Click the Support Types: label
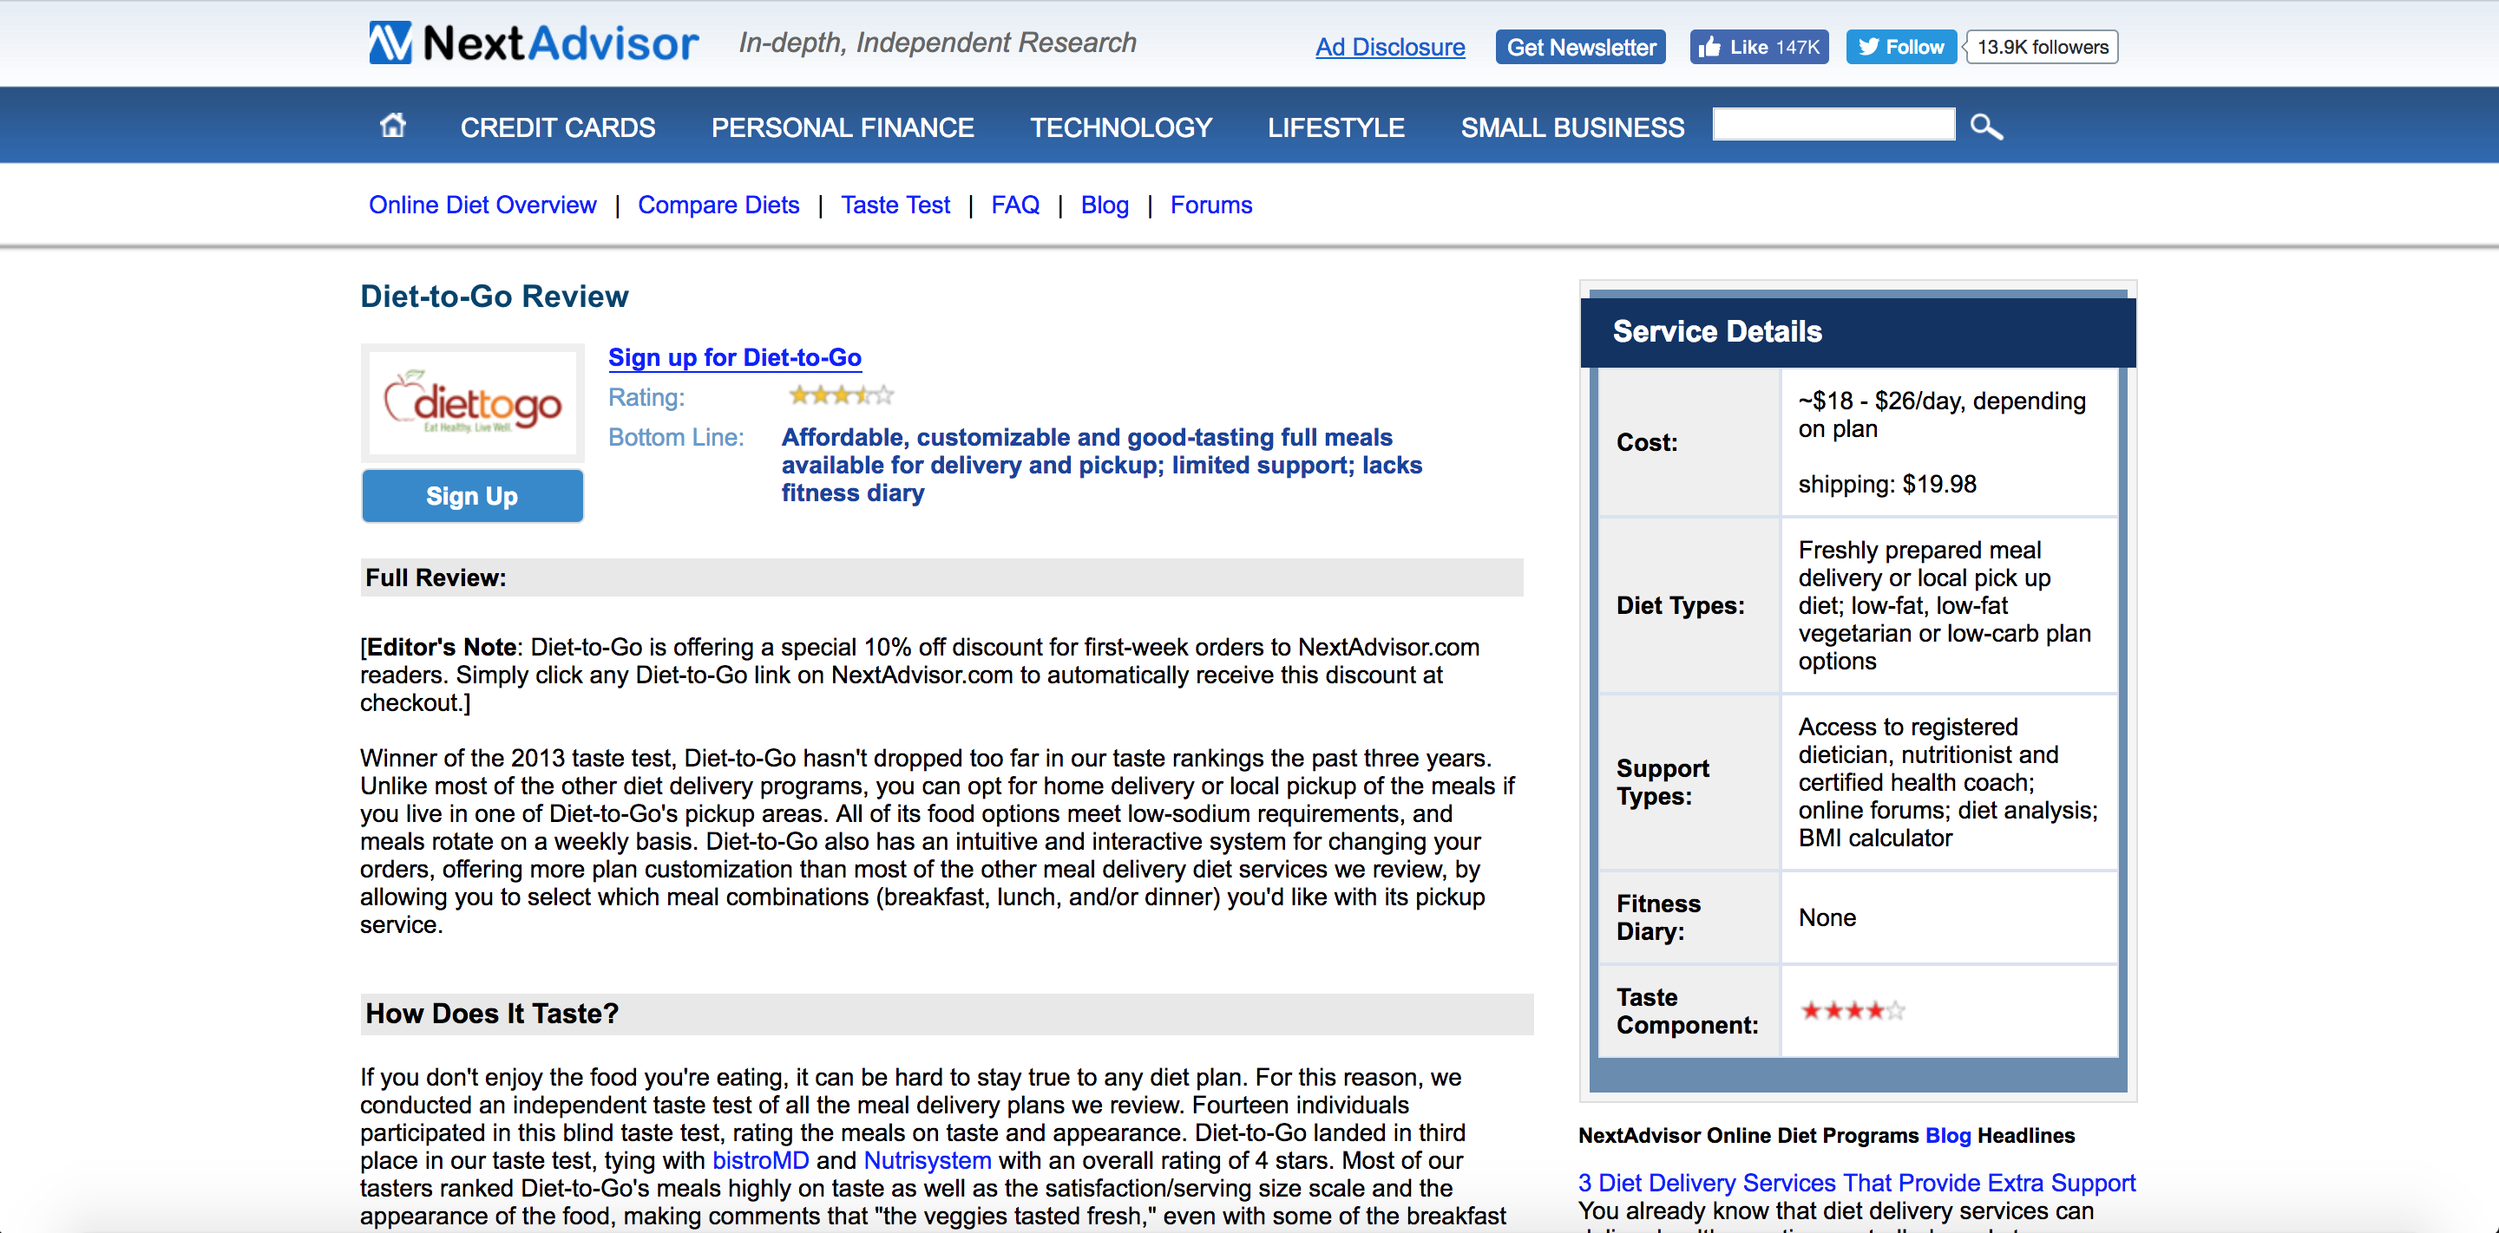The width and height of the screenshot is (2499, 1233). [1662, 782]
